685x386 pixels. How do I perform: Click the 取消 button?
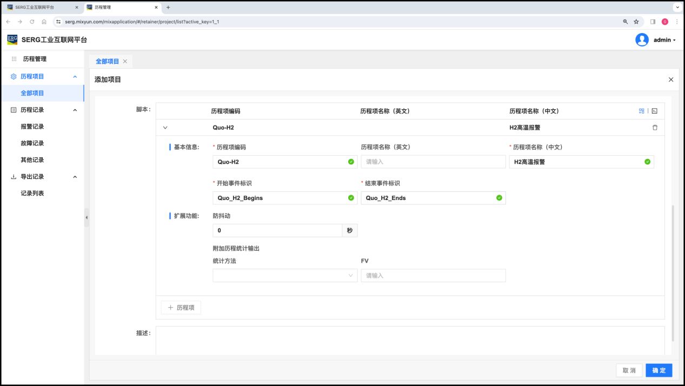coord(629,370)
